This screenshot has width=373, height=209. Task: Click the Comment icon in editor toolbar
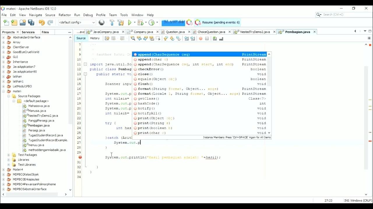coord(215,38)
